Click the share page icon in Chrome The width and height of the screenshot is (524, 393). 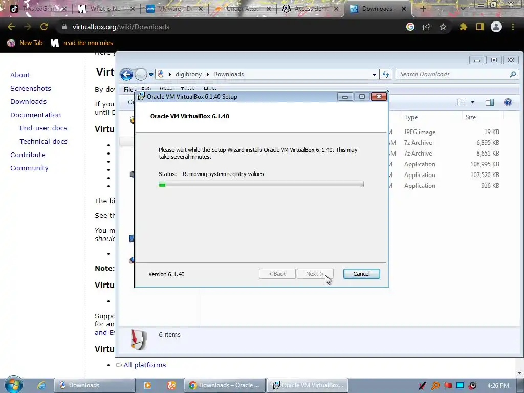426,27
